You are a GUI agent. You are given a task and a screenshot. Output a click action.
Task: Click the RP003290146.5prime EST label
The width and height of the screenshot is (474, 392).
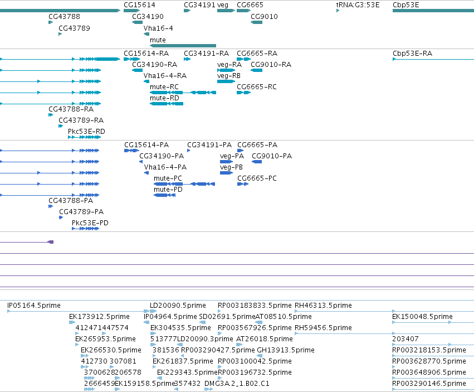click(x=429, y=384)
